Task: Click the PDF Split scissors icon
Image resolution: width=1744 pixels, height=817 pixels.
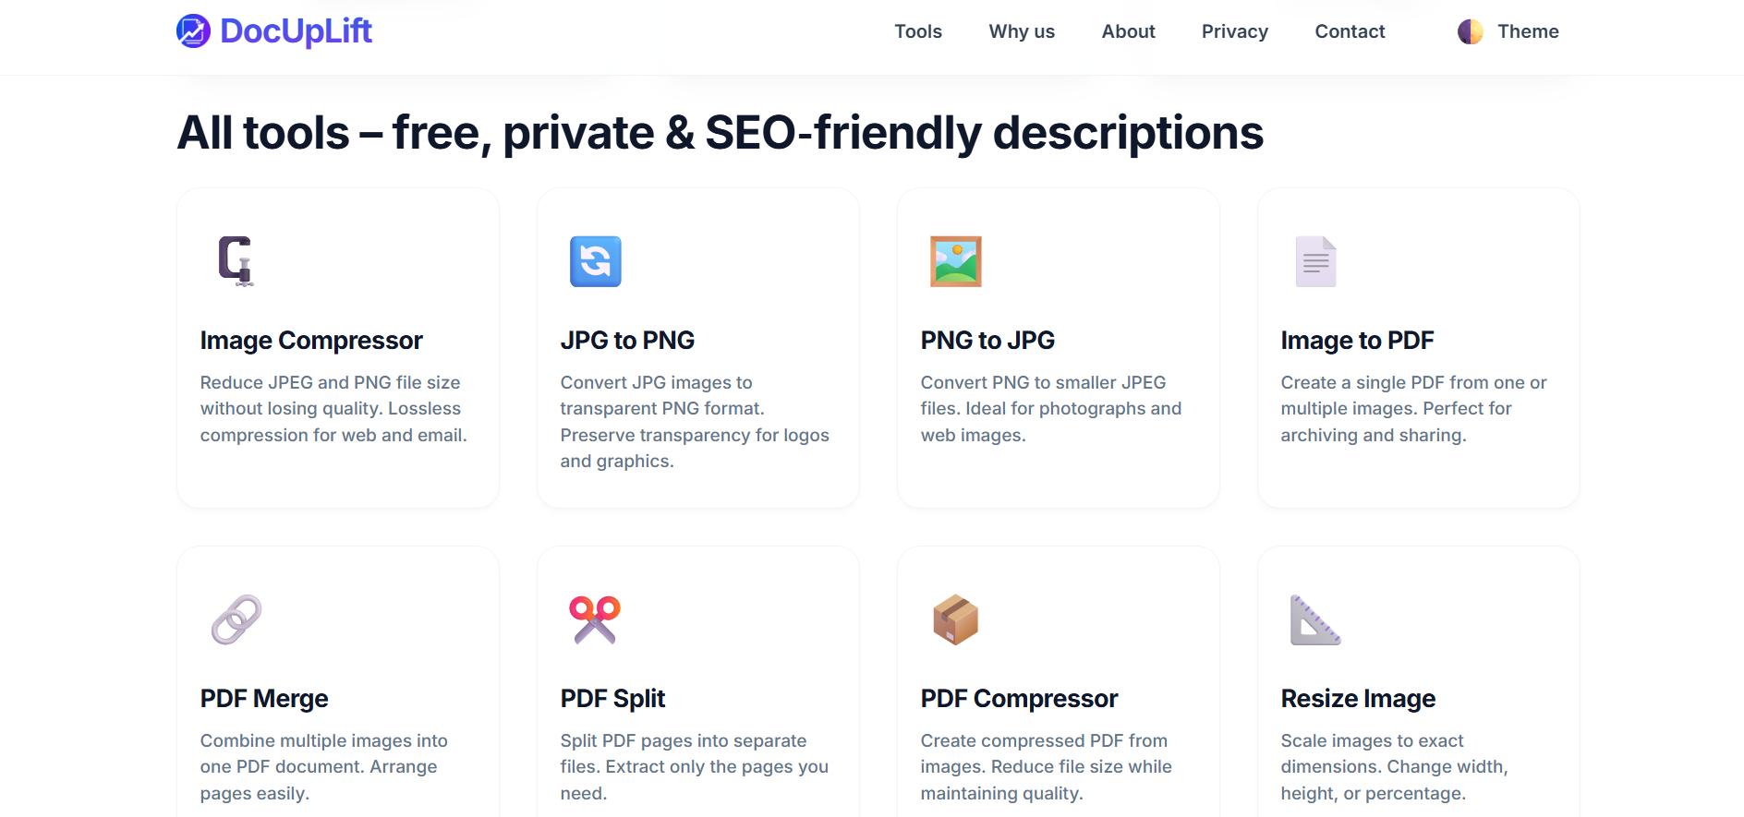Action: pyautogui.click(x=595, y=619)
